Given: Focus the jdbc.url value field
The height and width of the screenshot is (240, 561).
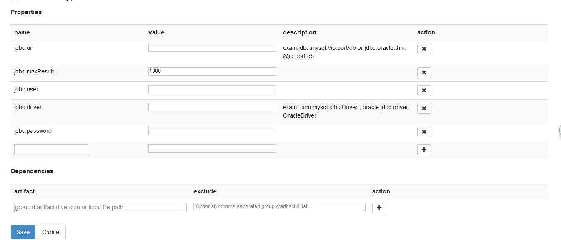Looking at the screenshot, I should point(212,48).
